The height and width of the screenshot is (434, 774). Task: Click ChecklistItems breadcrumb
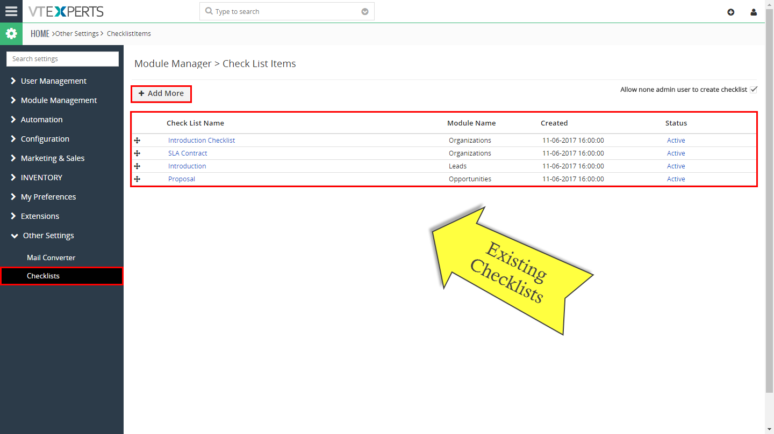click(129, 34)
